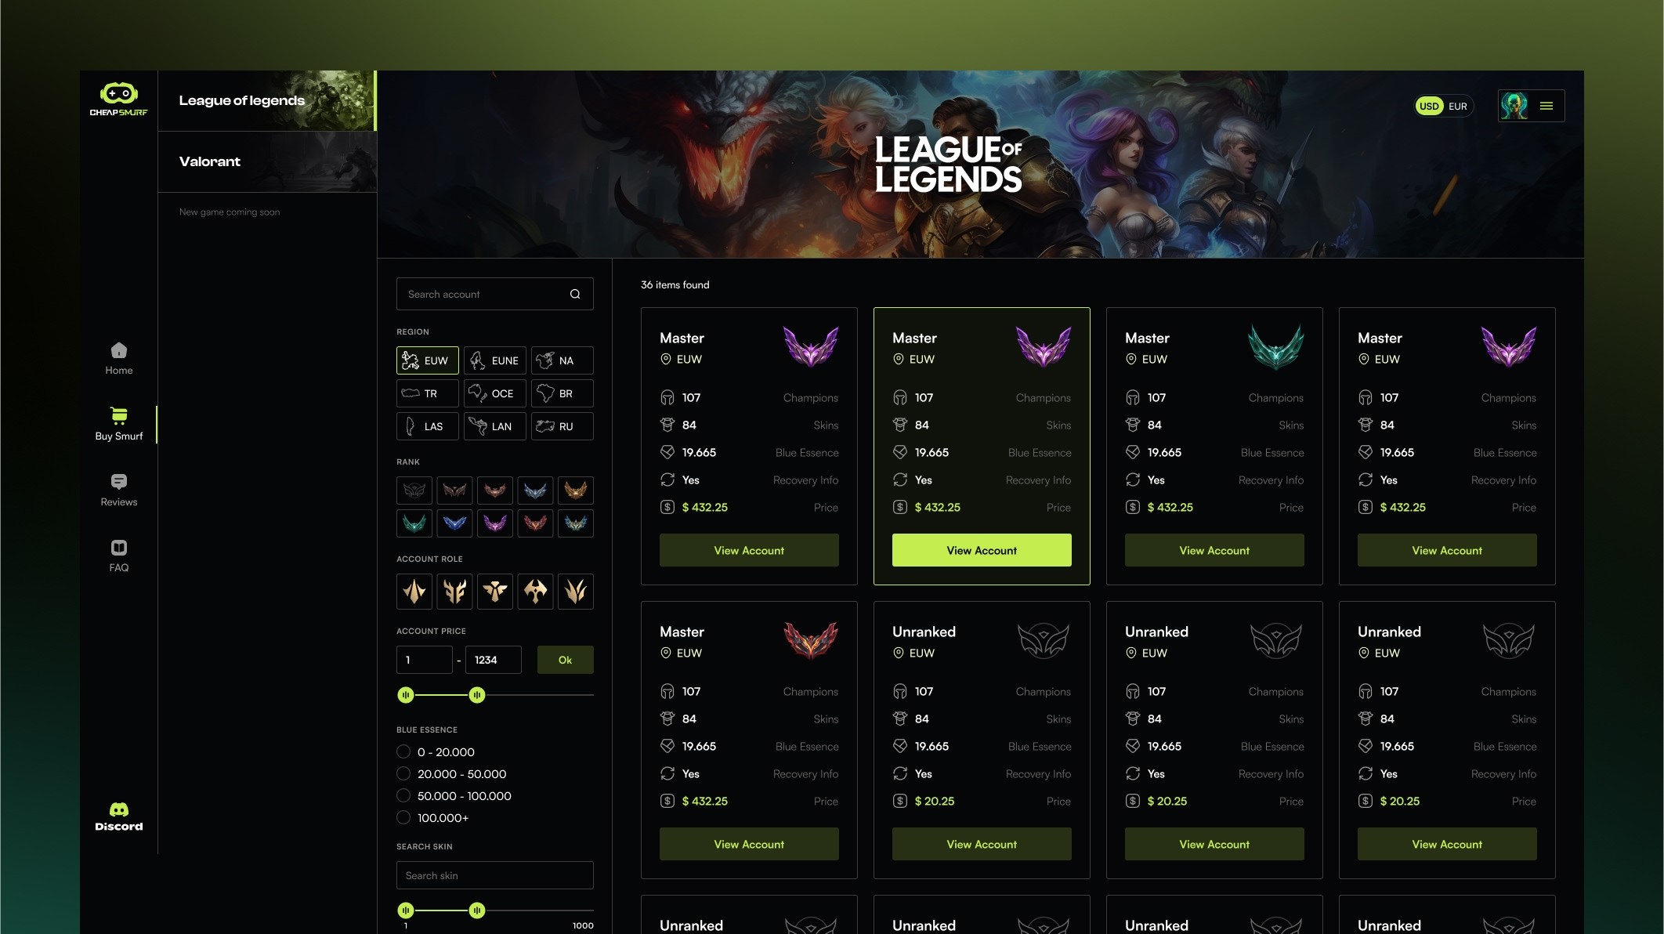The width and height of the screenshot is (1664, 934).
Task: Open the FAQ sidebar icon
Action: point(118,548)
